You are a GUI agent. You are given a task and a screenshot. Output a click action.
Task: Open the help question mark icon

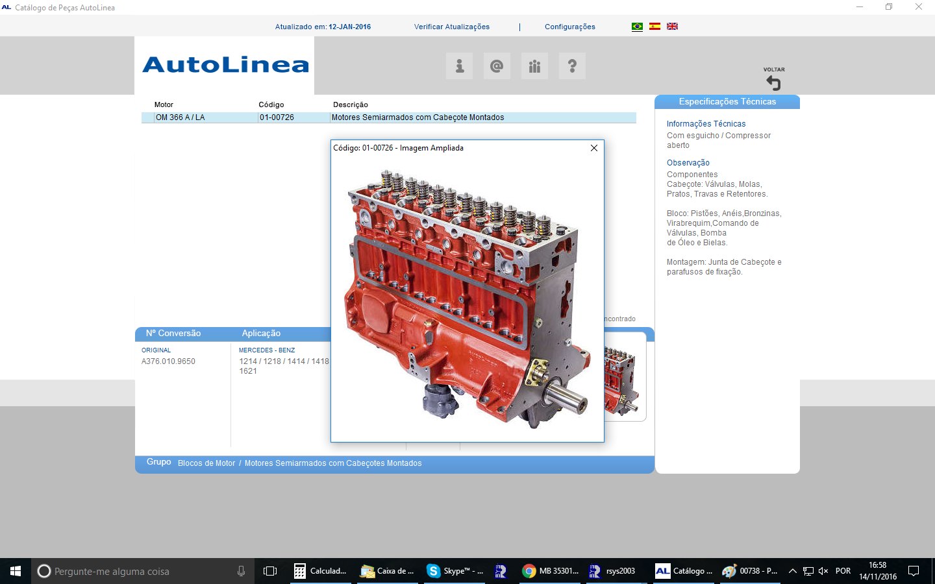coord(572,66)
